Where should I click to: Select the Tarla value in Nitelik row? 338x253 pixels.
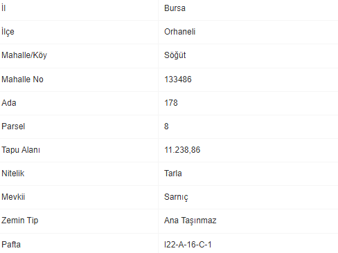point(173,174)
